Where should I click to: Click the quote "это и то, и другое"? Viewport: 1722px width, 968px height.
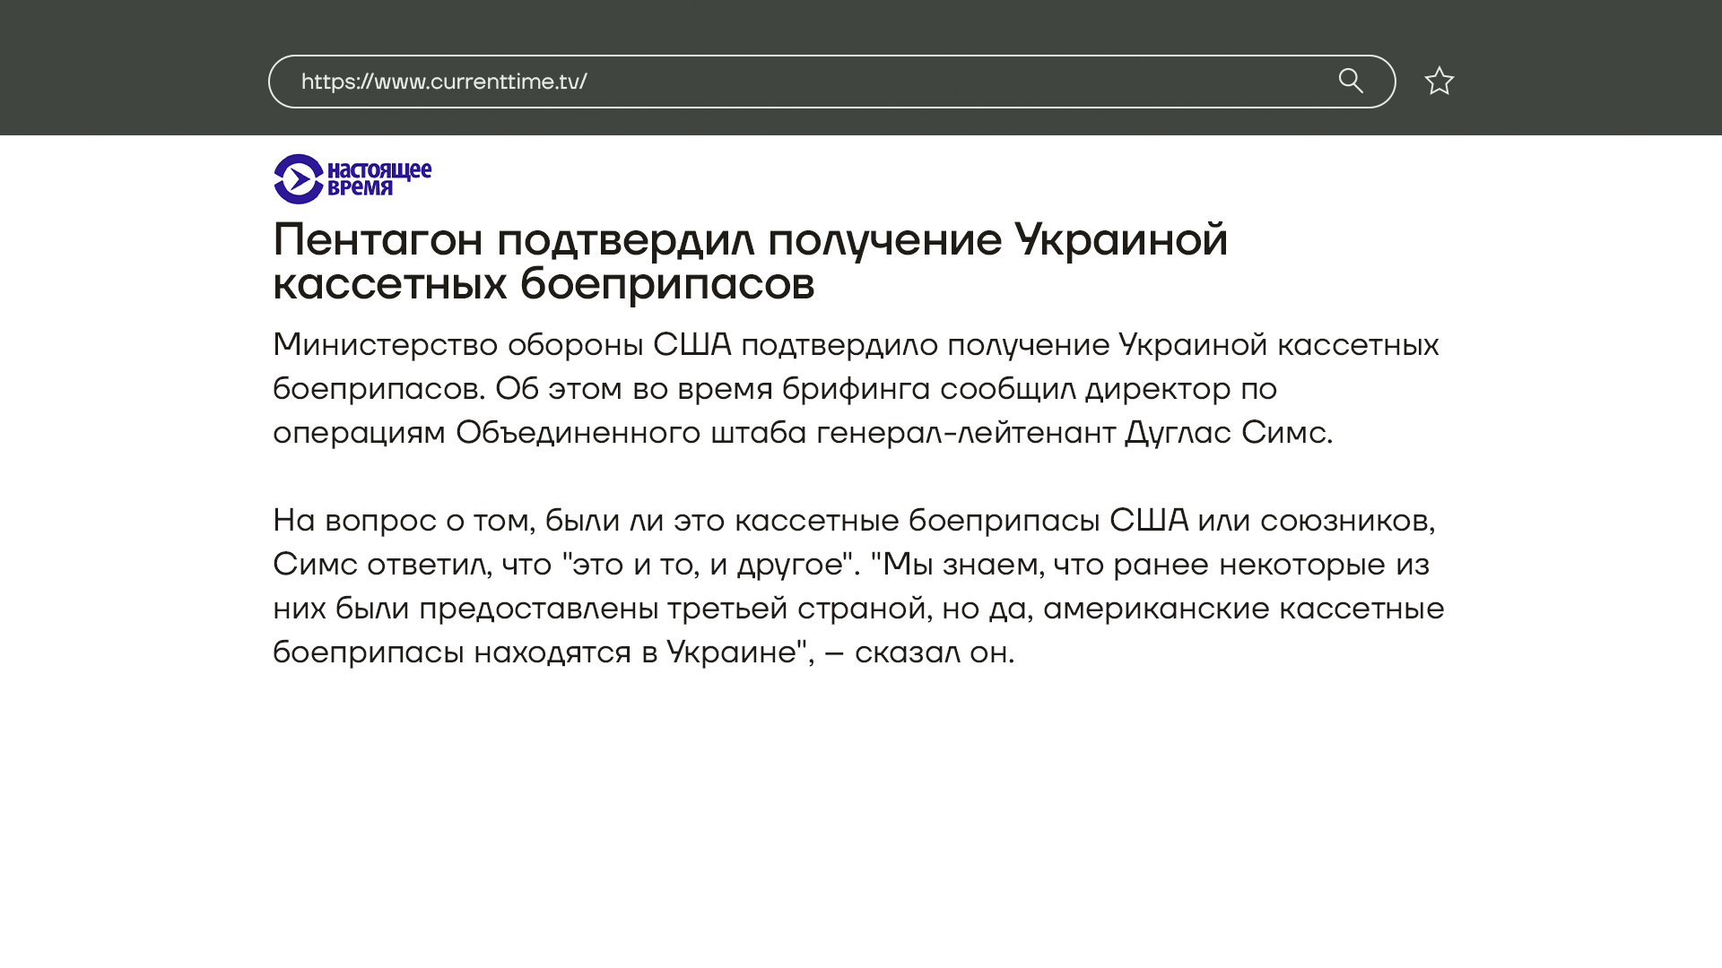707,564
